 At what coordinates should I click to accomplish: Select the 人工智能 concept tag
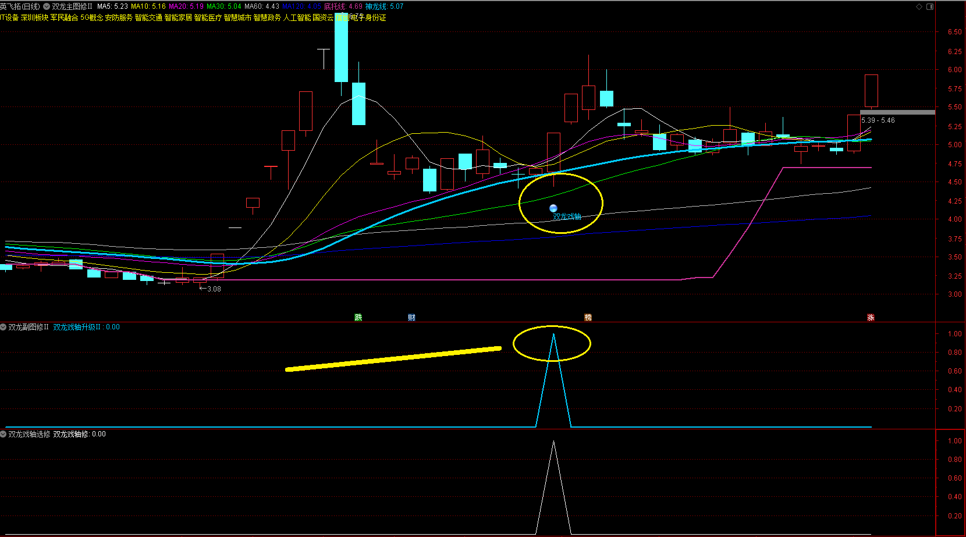click(297, 17)
